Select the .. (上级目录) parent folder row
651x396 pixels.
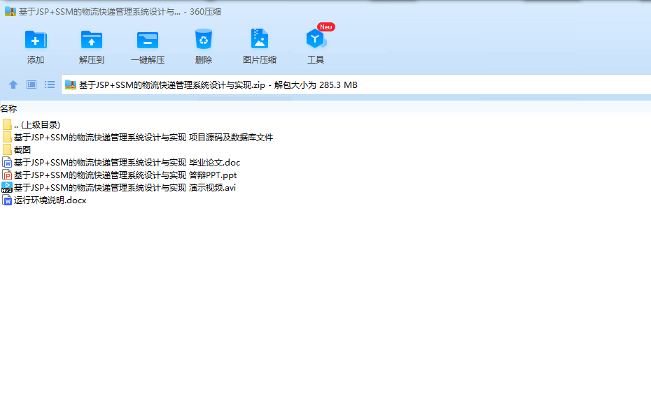[31, 125]
